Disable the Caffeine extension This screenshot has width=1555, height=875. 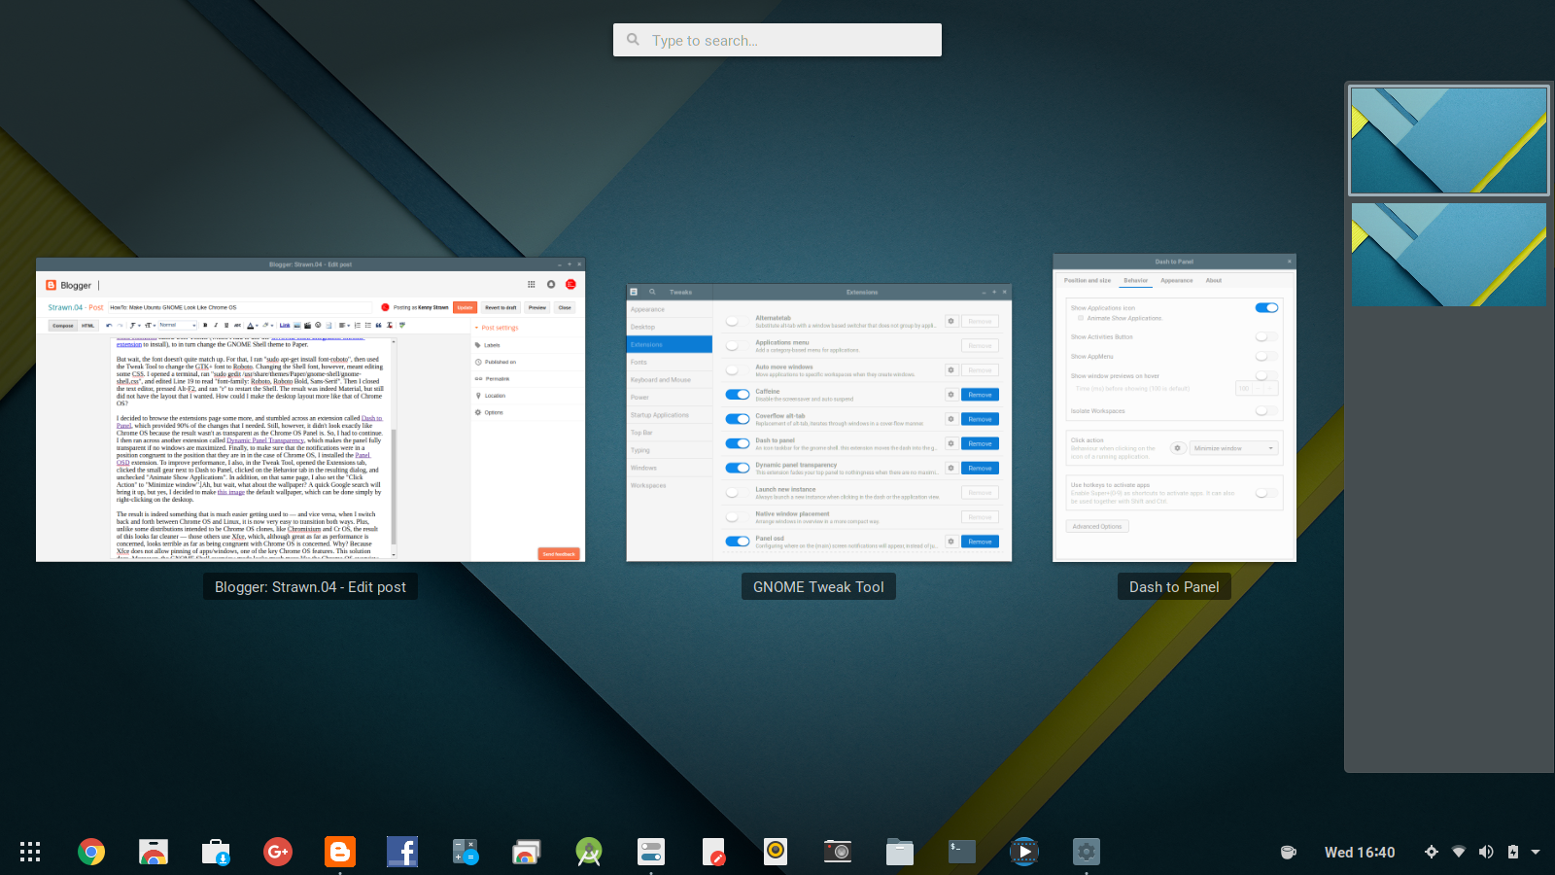point(735,395)
